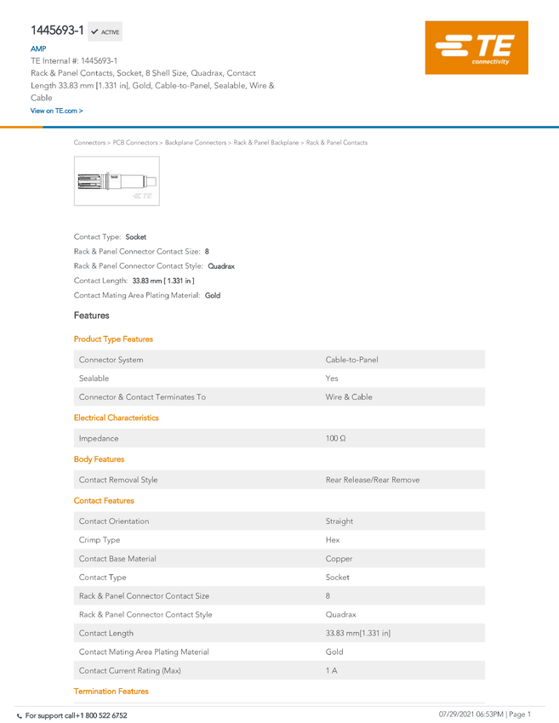Click the 'Wire & Cable' table value
This screenshot has height=723, width=559.
click(349, 397)
